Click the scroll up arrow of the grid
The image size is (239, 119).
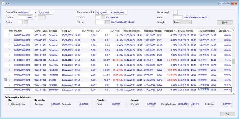[x=233, y=31]
